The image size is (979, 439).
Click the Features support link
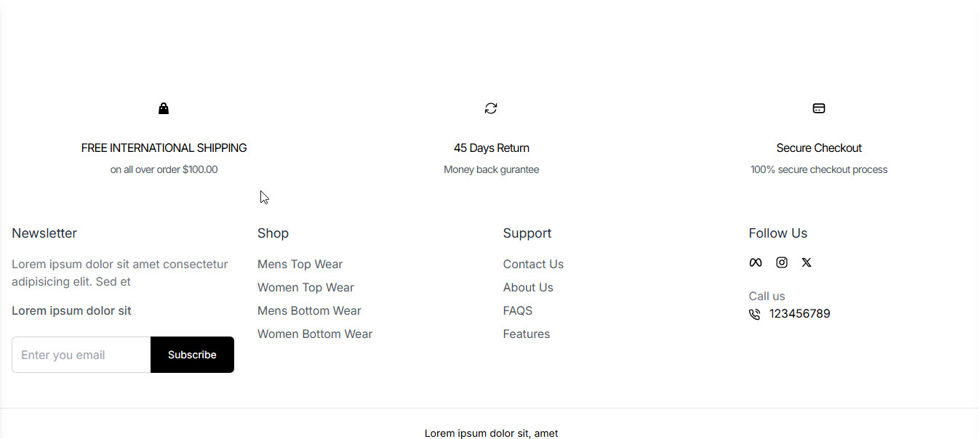527,334
